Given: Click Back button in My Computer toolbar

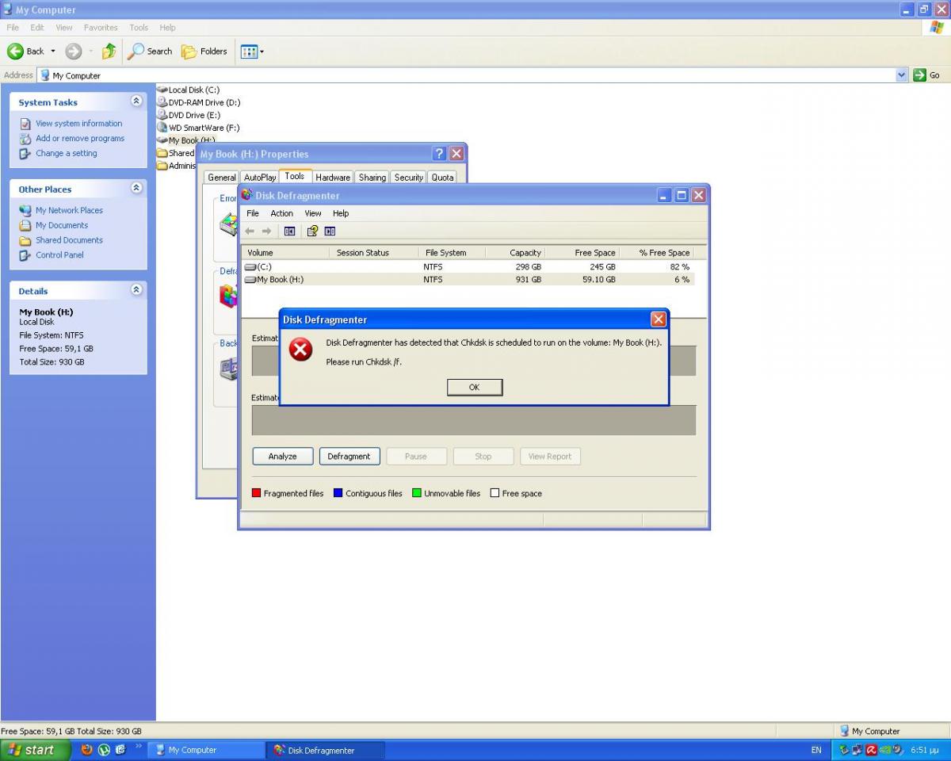Looking at the screenshot, I should (x=26, y=52).
